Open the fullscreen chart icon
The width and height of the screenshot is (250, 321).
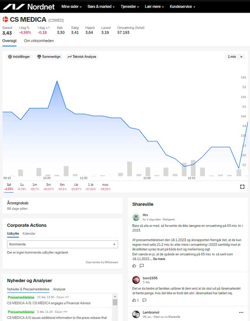(242, 186)
